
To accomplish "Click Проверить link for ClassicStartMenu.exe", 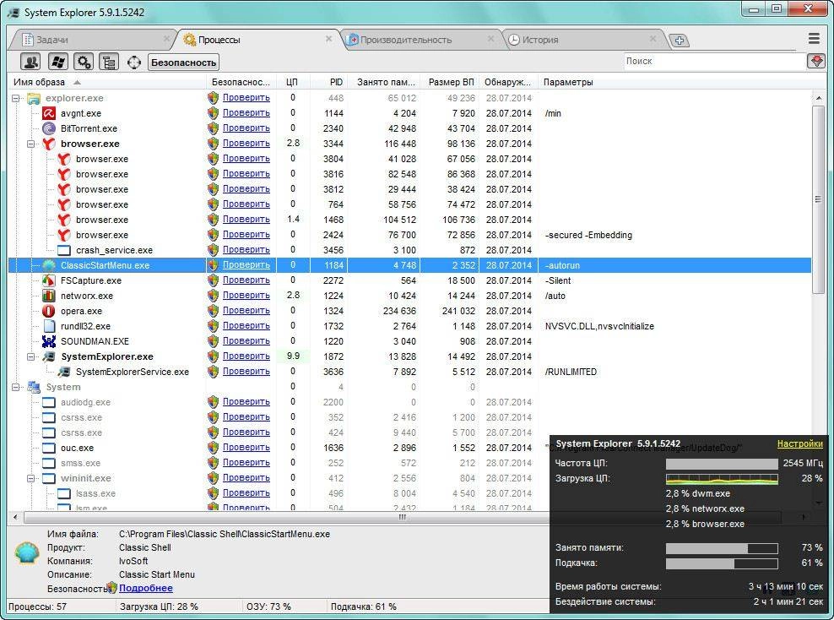I will click(x=246, y=264).
